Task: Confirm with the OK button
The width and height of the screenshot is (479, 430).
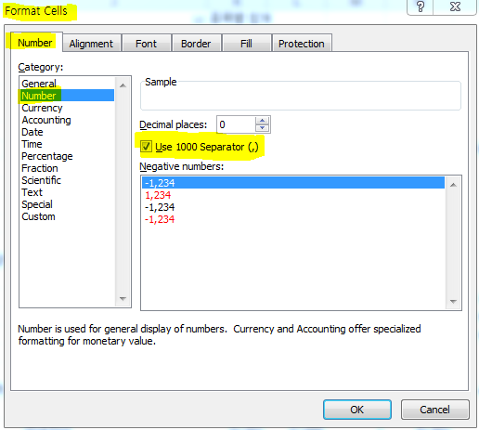Action: 357,410
